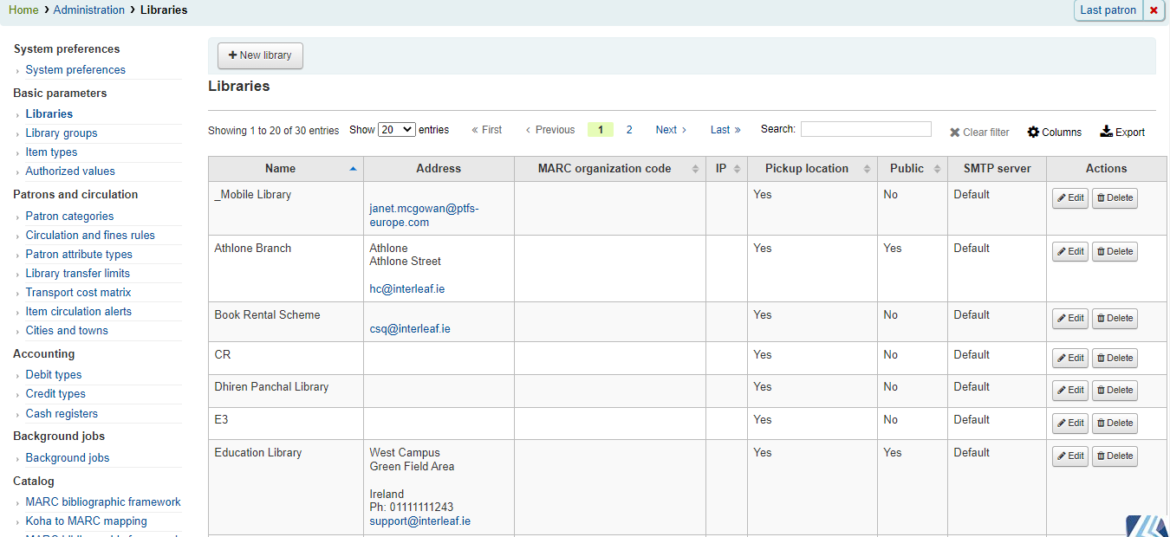The height and width of the screenshot is (537, 1170).
Task: Open Patron attribute types
Action: tap(79, 255)
